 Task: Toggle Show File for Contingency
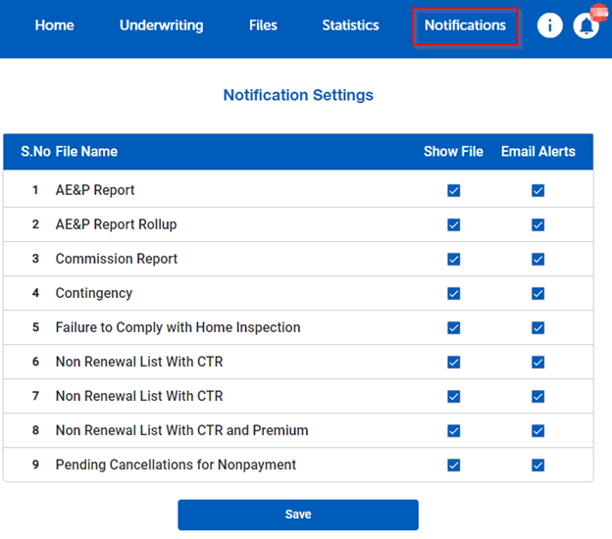pos(453,293)
